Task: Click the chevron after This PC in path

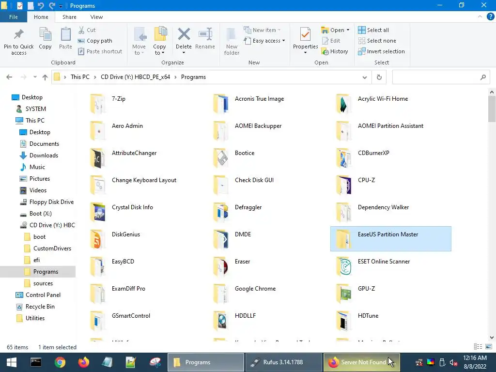Action: click(x=95, y=77)
